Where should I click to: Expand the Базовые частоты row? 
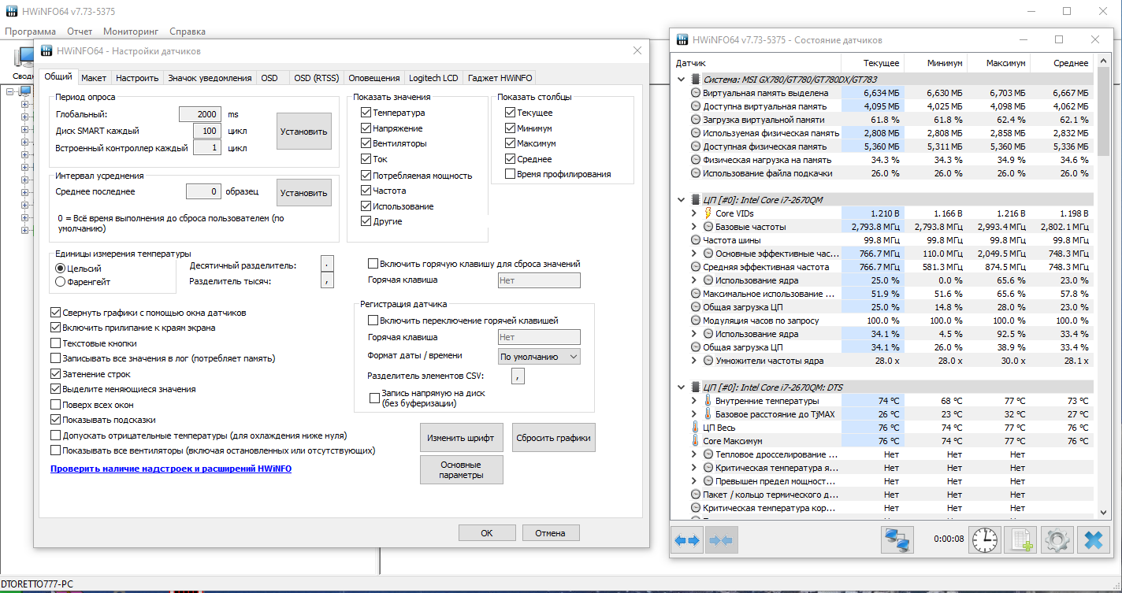click(x=693, y=227)
